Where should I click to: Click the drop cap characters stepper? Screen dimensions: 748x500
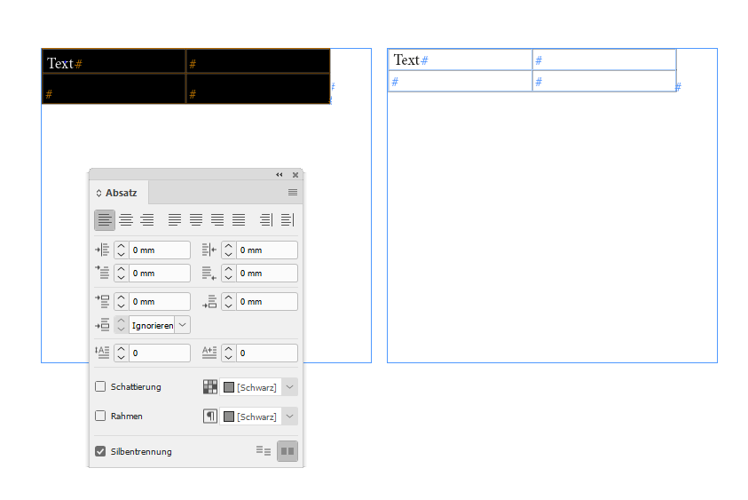coord(229,353)
